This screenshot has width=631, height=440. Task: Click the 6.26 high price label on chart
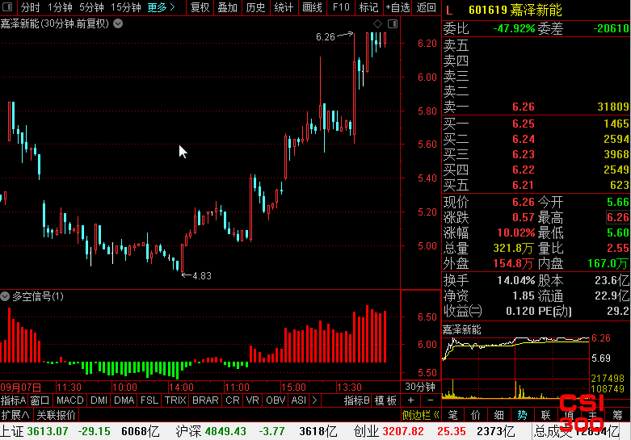[x=325, y=37]
